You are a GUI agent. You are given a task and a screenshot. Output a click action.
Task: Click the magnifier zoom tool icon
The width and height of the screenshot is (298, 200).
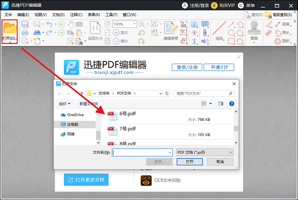[x=142, y=24]
